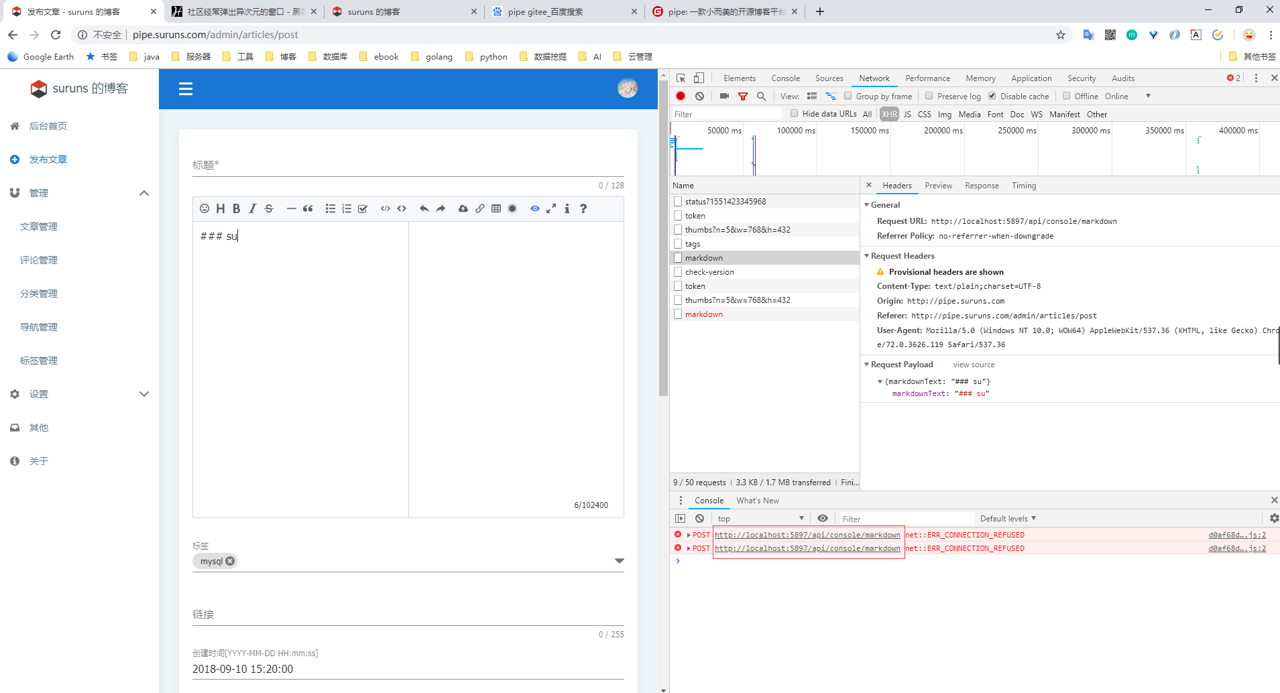The width and height of the screenshot is (1280, 693).
Task: Go to 文章管理 in the sidebar
Action: [39, 227]
